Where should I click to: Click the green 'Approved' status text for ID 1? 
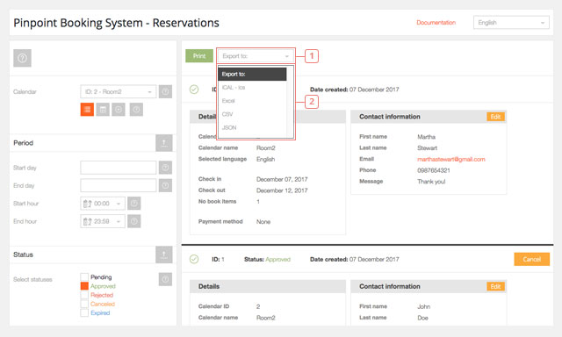coord(277,259)
